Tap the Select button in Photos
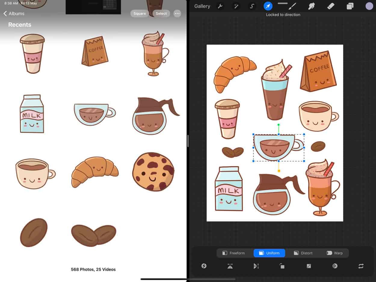Image resolution: width=376 pixels, height=282 pixels. point(161,14)
